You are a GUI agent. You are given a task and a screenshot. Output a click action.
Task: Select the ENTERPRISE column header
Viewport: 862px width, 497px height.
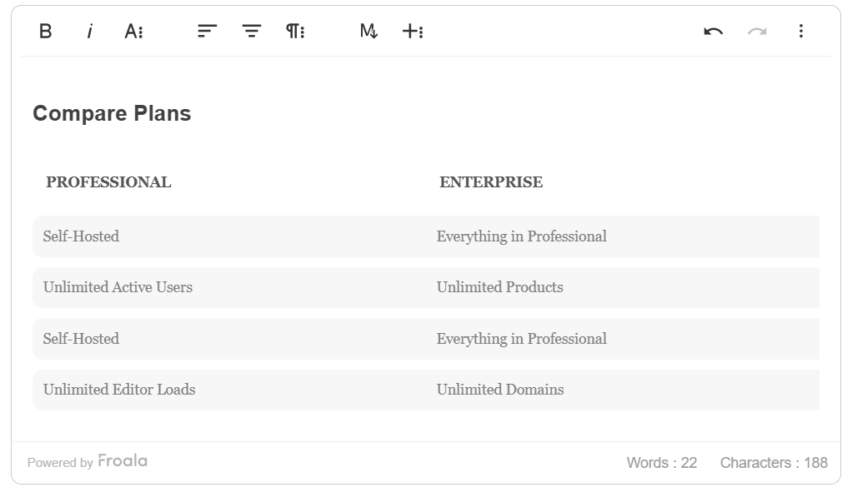point(491,182)
